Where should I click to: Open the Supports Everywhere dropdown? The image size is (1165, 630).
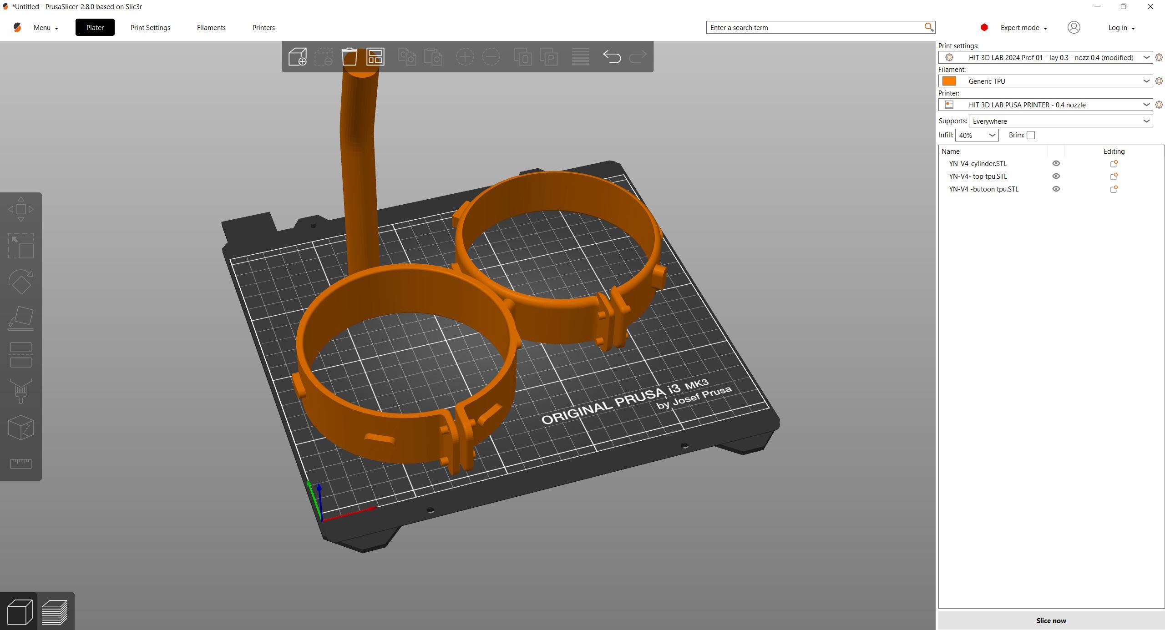(x=1061, y=121)
